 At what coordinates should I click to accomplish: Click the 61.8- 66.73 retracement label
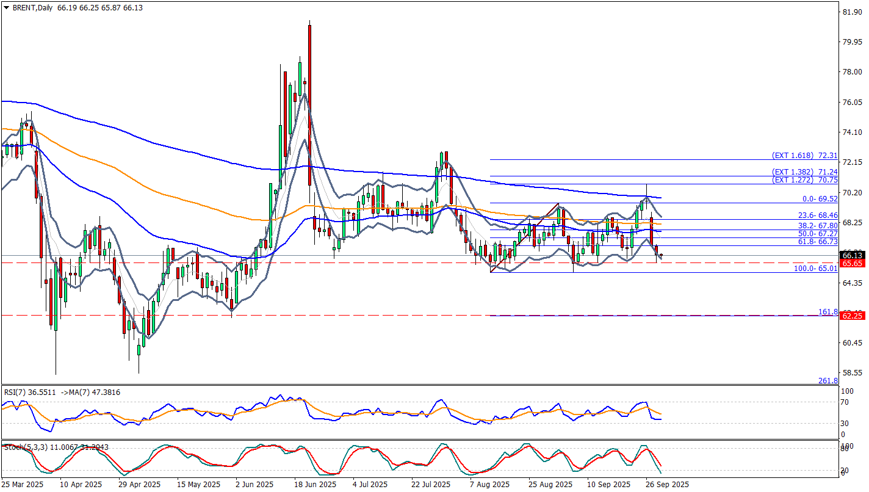tap(818, 242)
